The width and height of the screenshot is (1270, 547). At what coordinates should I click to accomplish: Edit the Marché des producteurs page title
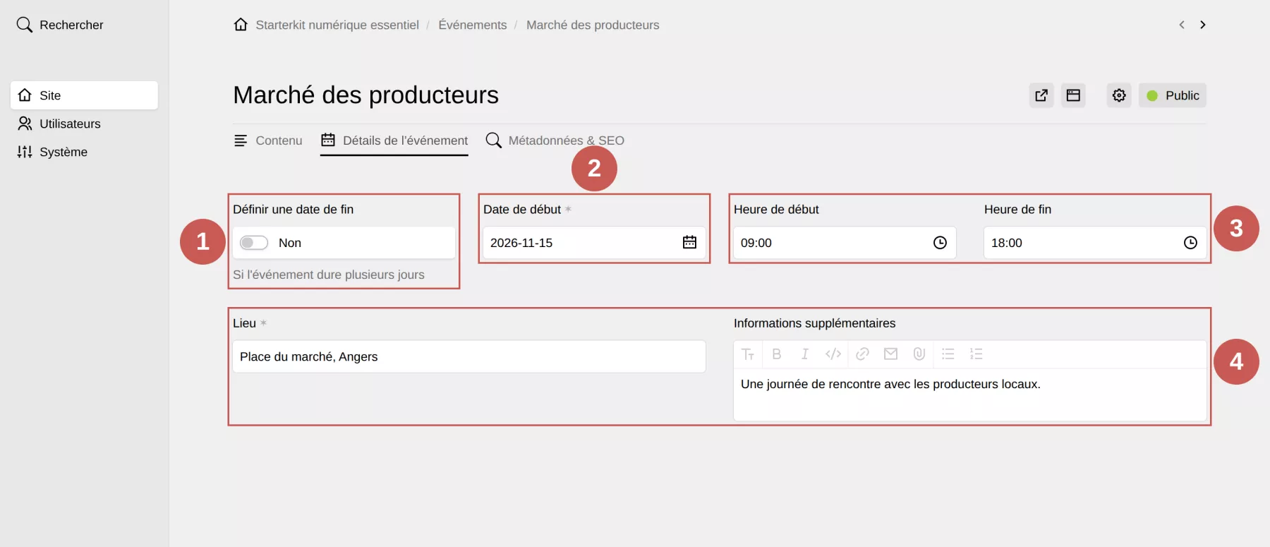coord(365,95)
